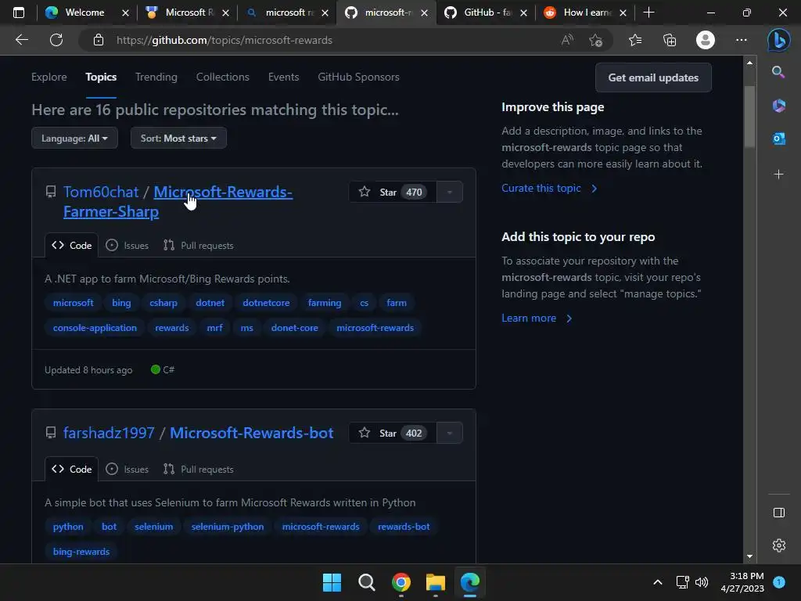
Task: Open the Read aloud icon
Action: 567,40
